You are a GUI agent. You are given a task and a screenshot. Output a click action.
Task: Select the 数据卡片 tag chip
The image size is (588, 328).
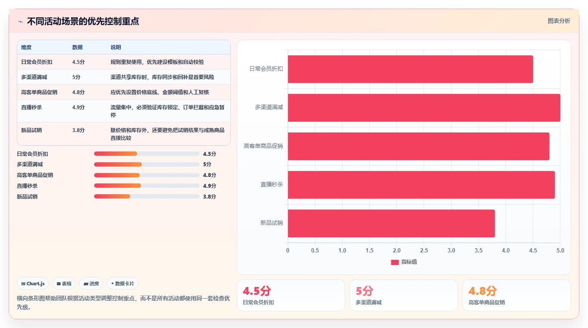[x=123, y=284]
